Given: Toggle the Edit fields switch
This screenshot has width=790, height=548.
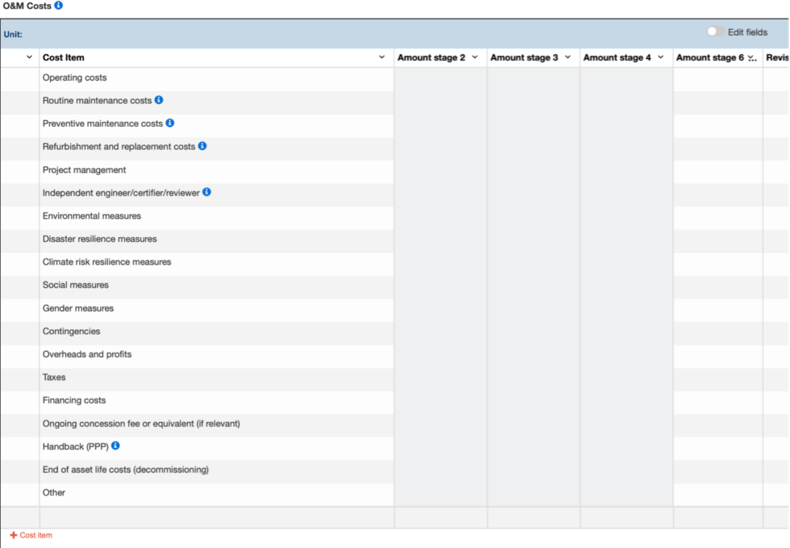Looking at the screenshot, I should pyautogui.click(x=716, y=31).
